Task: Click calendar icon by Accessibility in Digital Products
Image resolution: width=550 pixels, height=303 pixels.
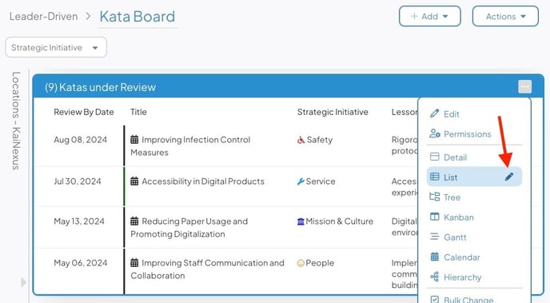Action: [x=134, y=181]
